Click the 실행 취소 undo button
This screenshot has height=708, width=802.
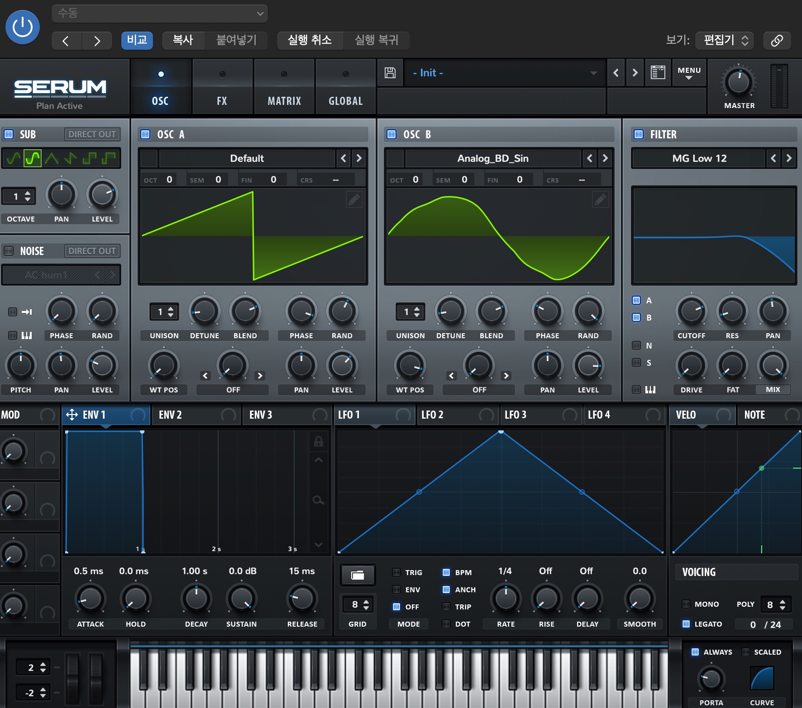tap(310, 40)
